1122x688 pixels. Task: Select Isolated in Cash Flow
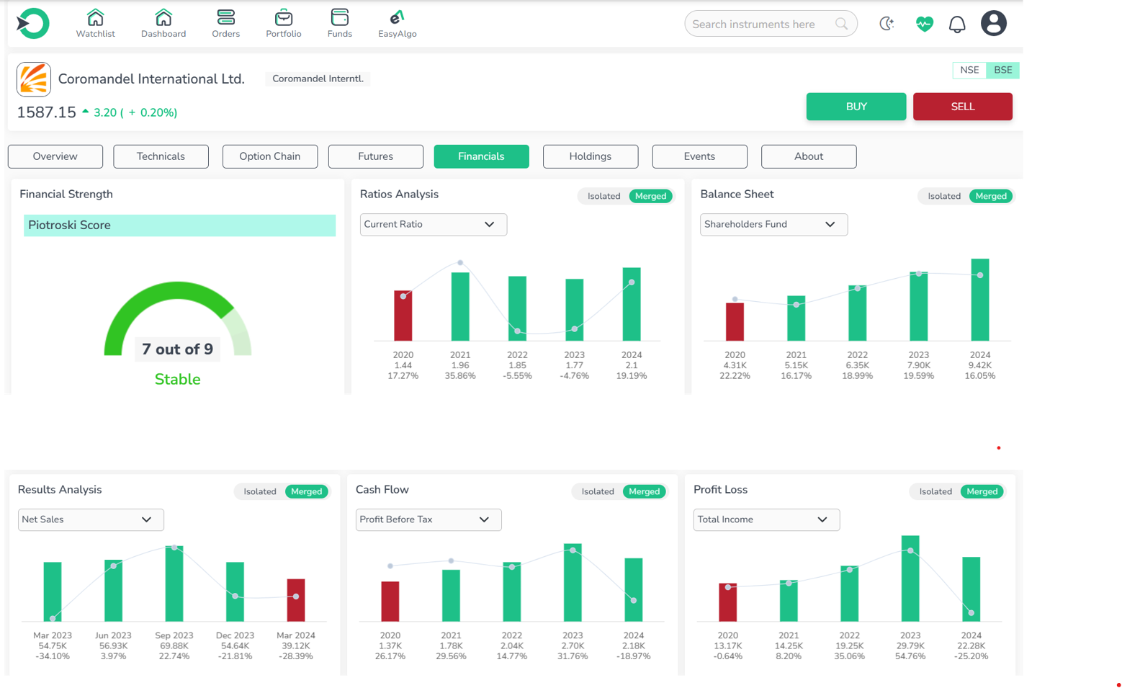point(598,491)
